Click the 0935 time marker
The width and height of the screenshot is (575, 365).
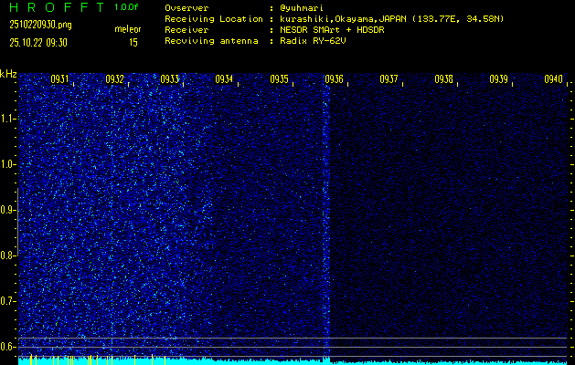pos(279,79)
